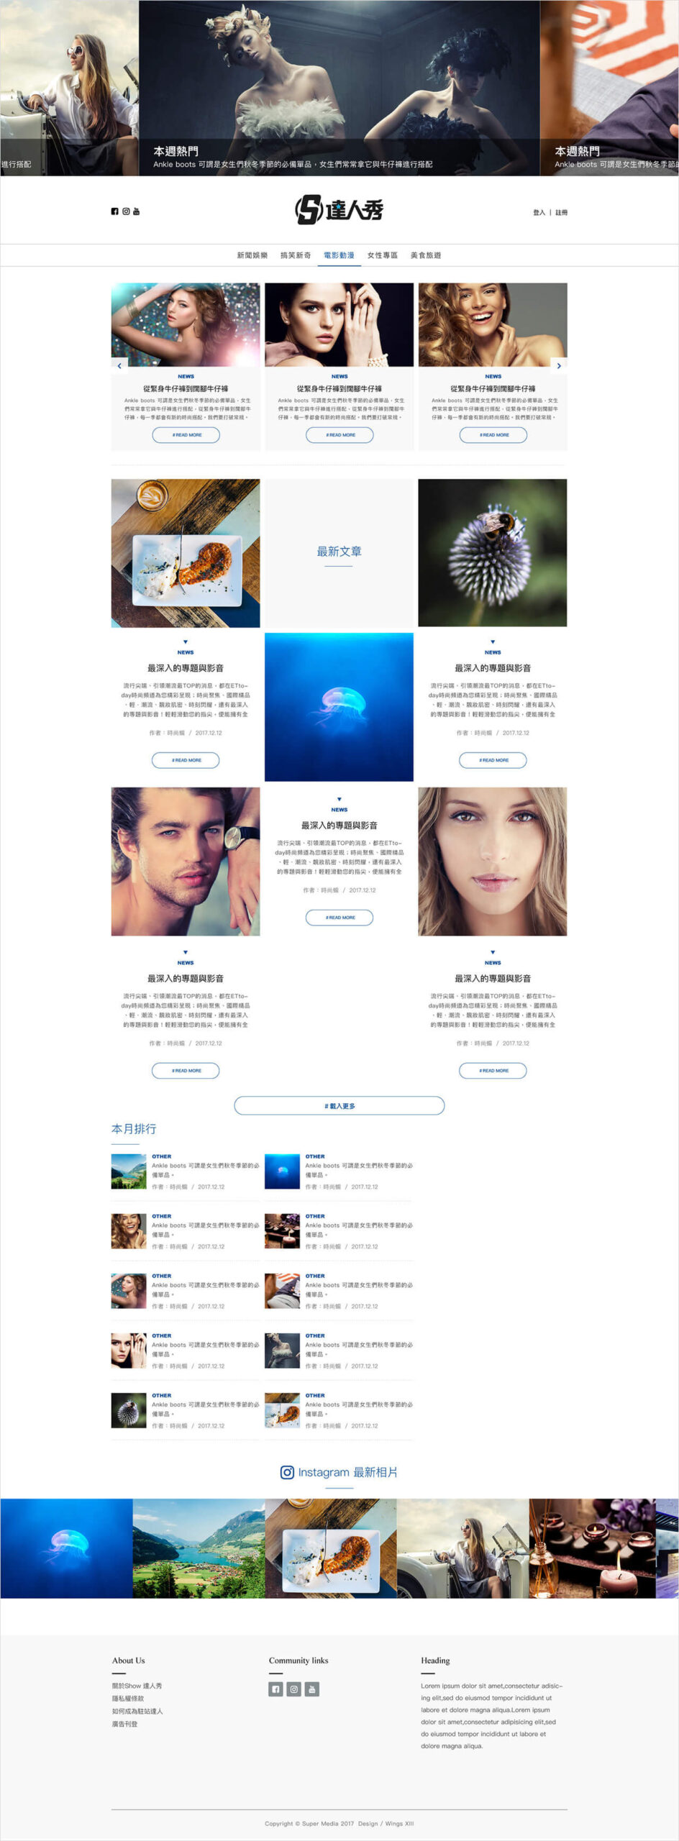
Task: Click the # 載入更多 load more button
Action: (339, 1105)
